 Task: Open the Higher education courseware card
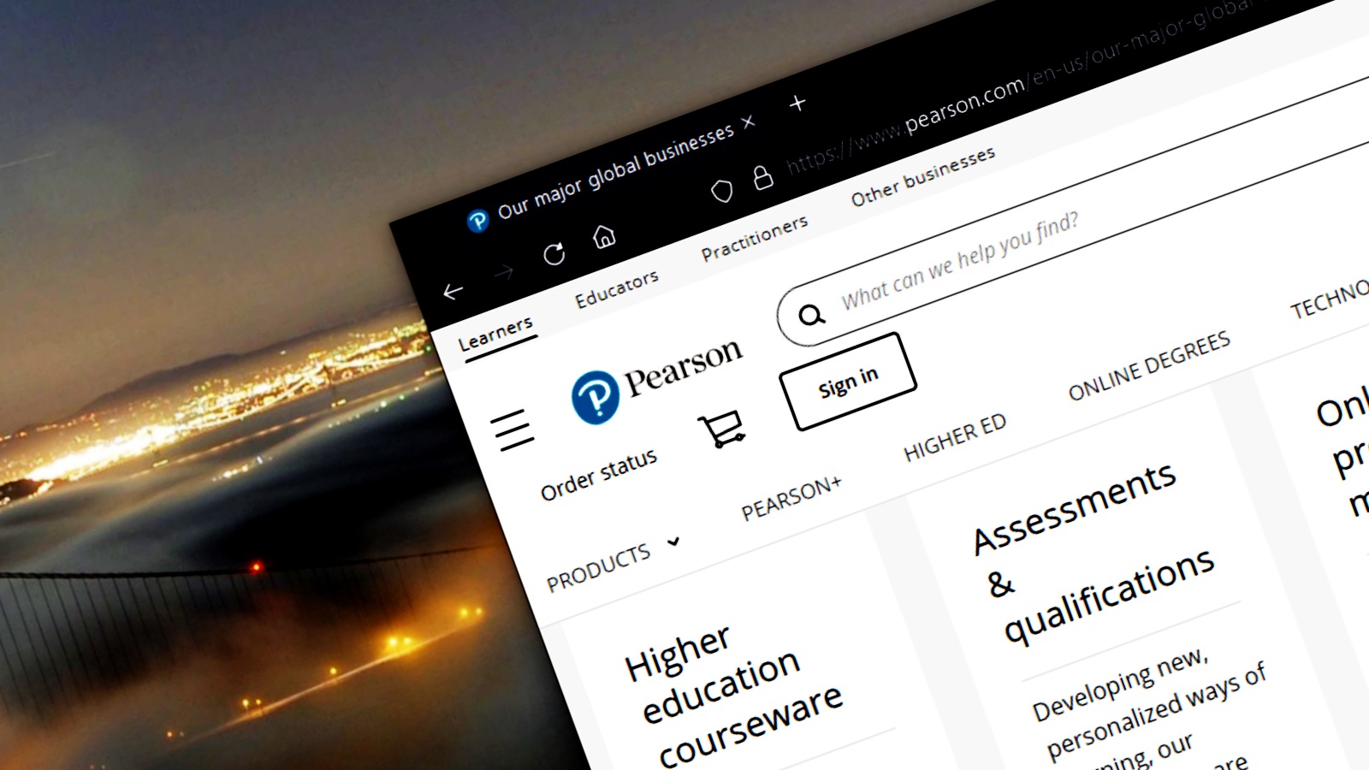[x=733, y=695]
